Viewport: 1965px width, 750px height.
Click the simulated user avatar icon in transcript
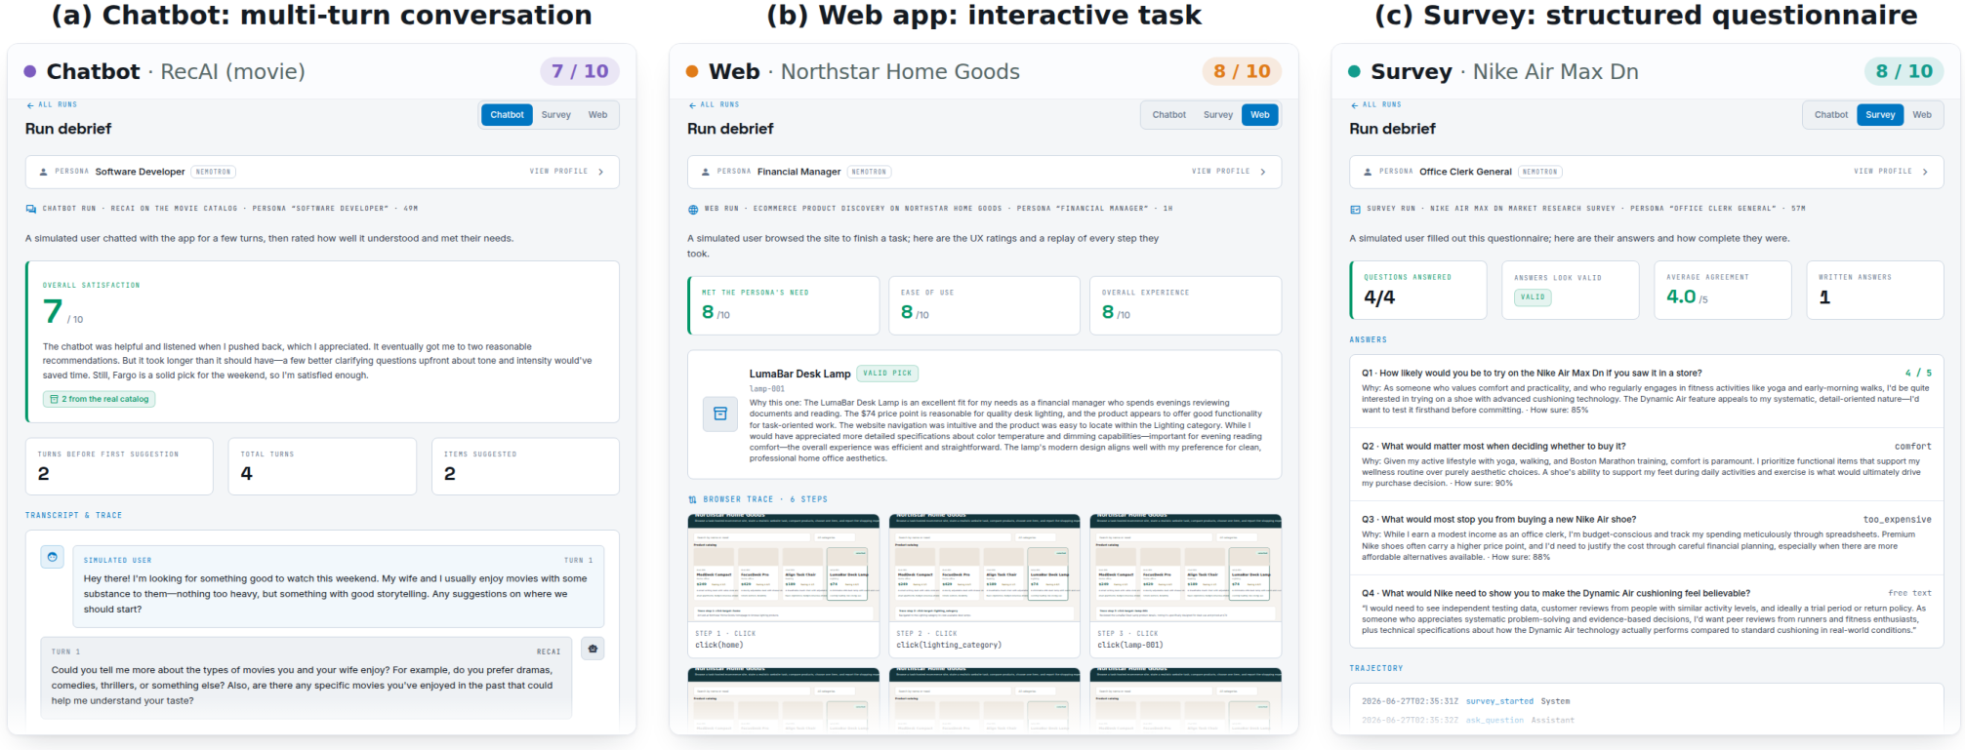click(x=53, y=557)
